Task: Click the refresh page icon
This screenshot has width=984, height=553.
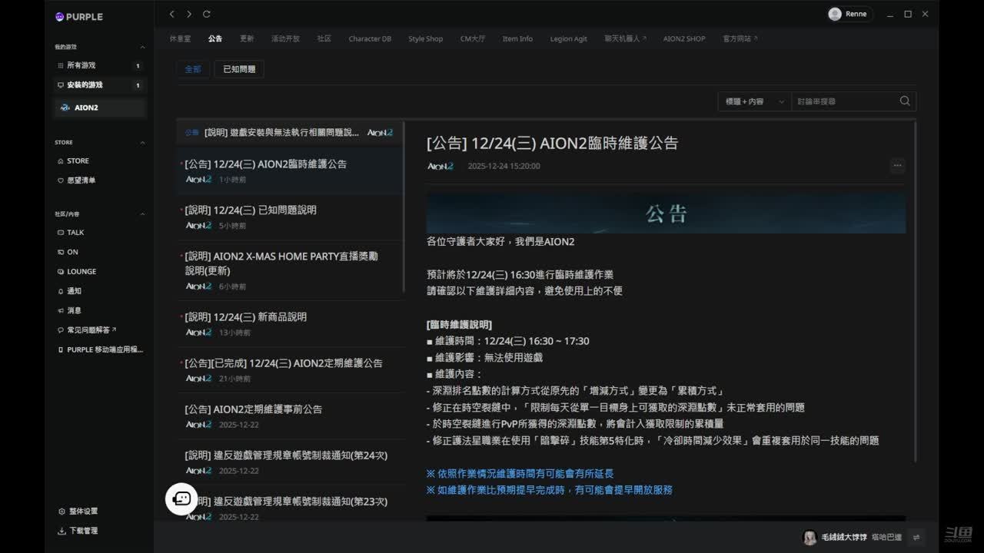Action: coord(206,14)
